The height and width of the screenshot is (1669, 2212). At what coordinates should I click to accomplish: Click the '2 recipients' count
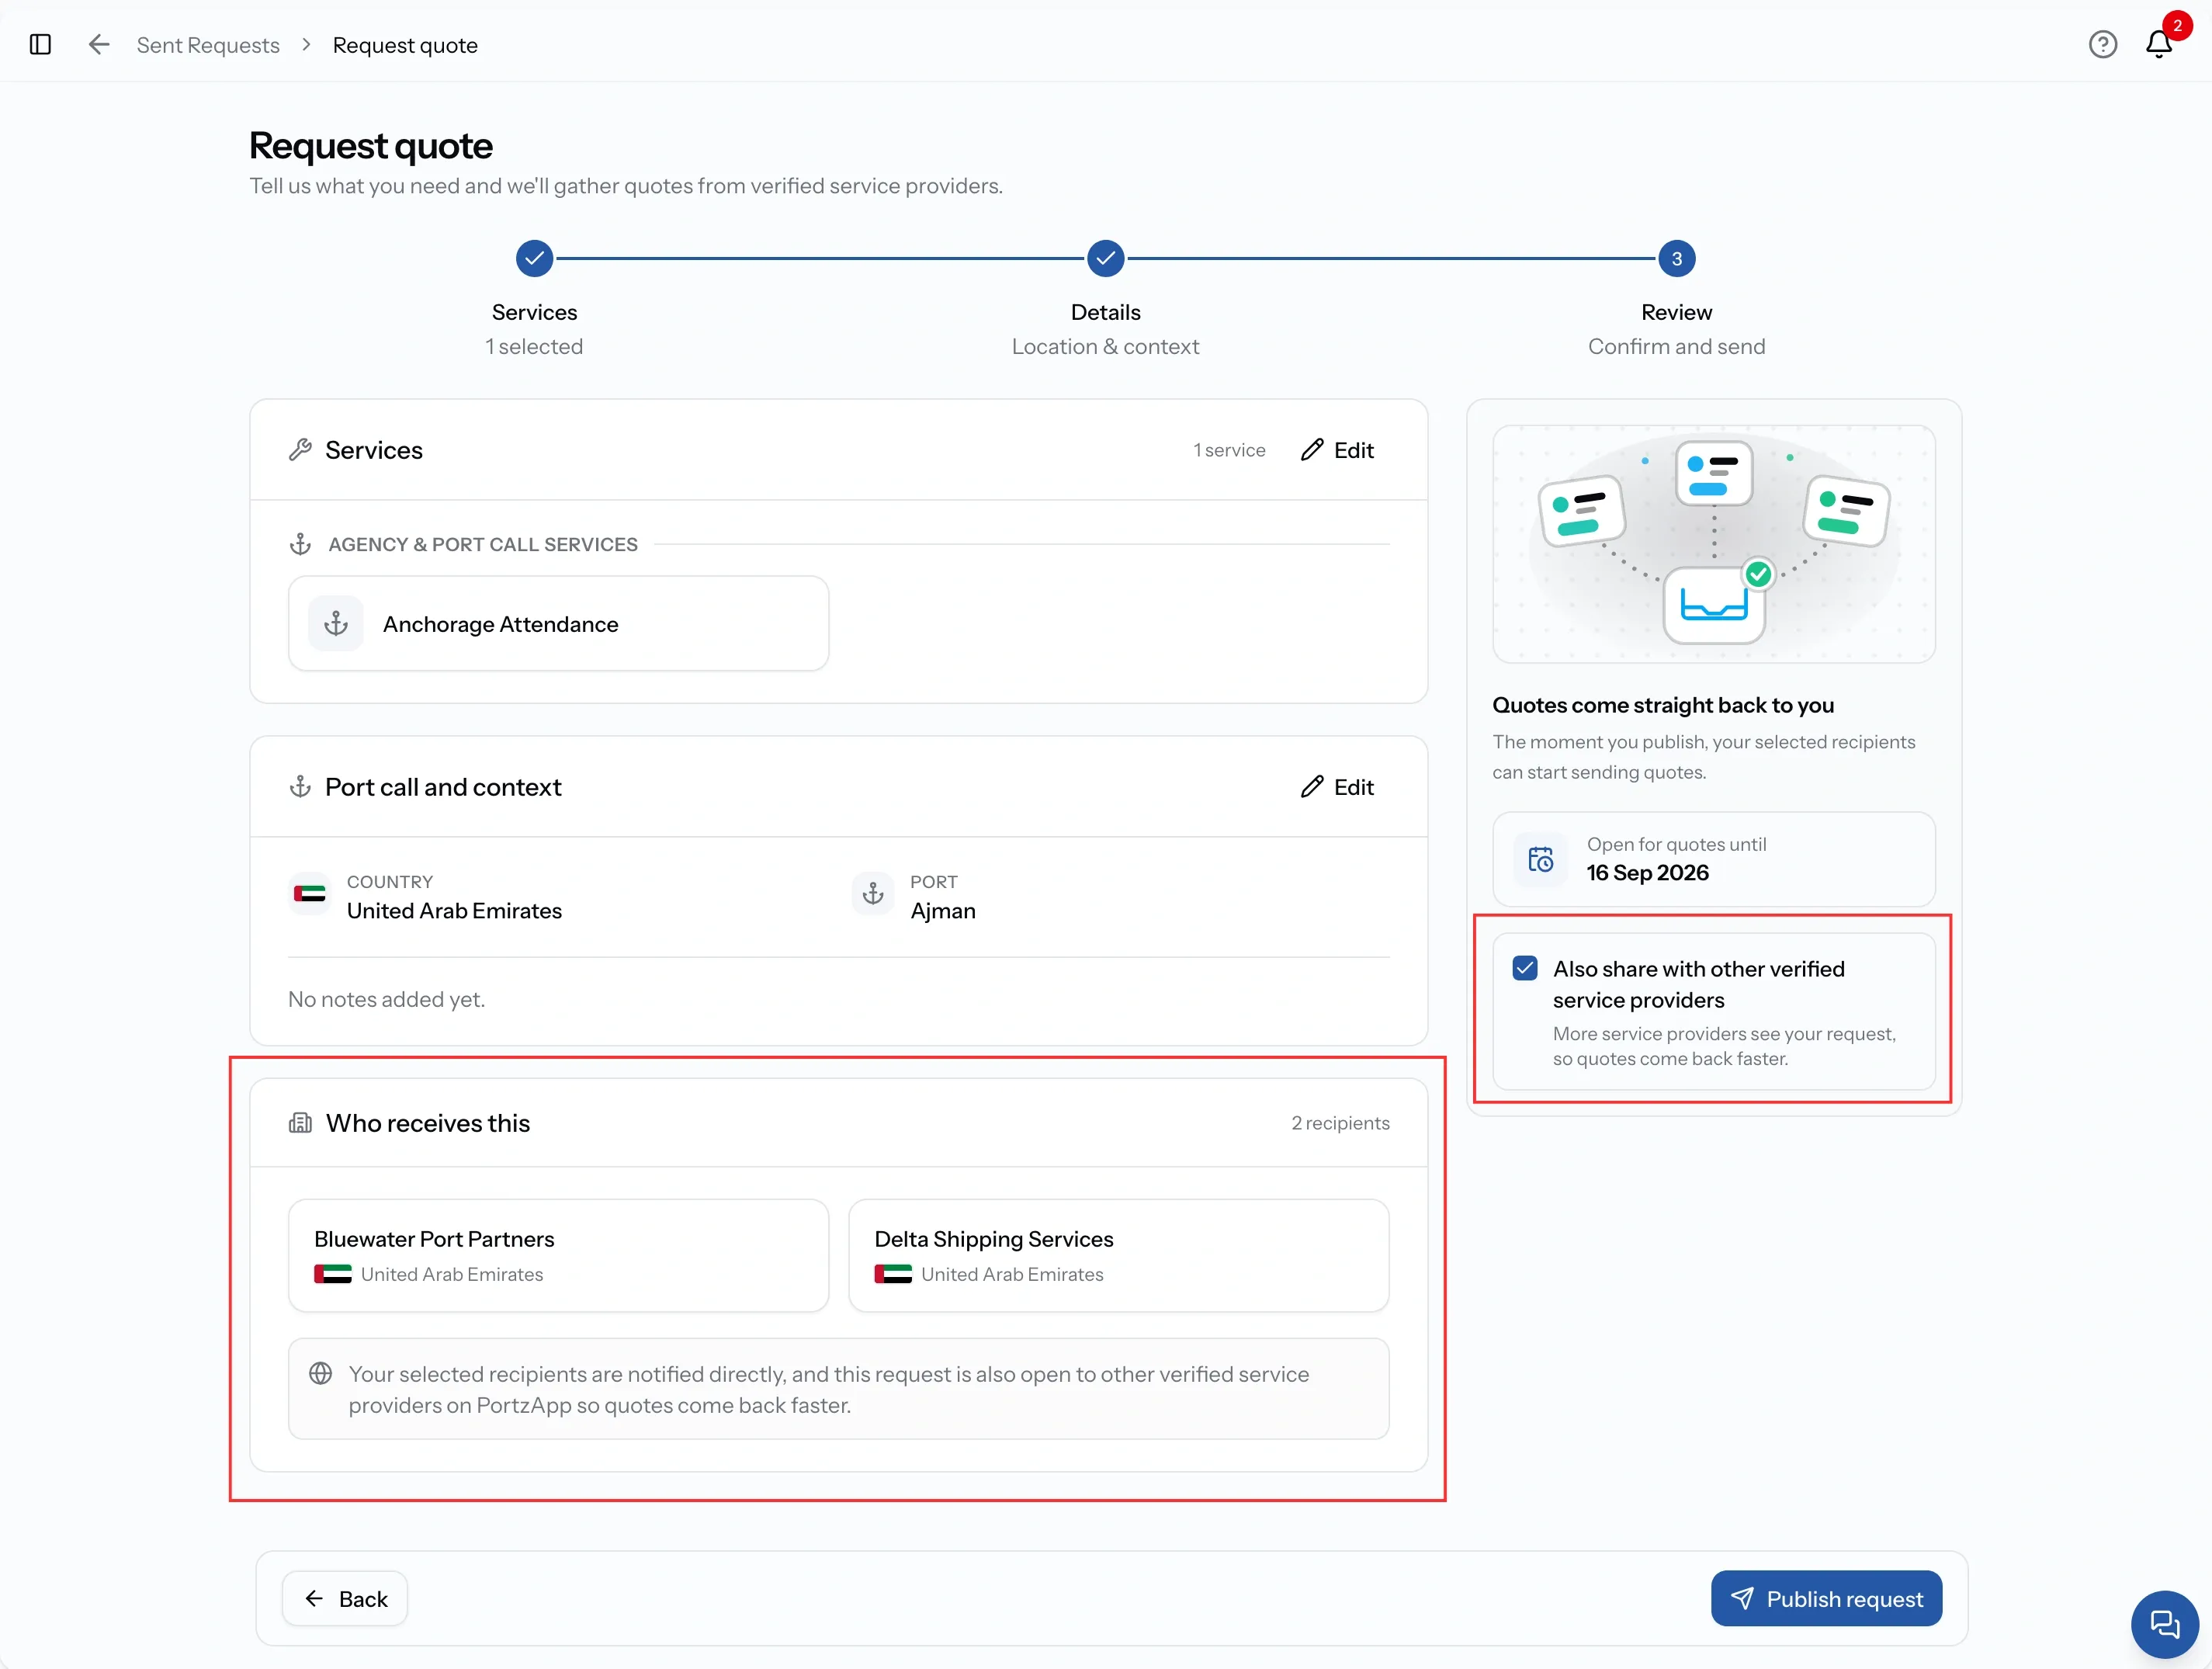tap(1340, 1123)
